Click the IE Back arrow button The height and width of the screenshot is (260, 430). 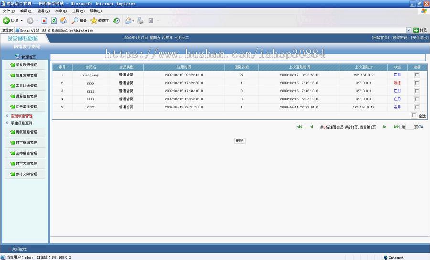(x=6, y=21)
